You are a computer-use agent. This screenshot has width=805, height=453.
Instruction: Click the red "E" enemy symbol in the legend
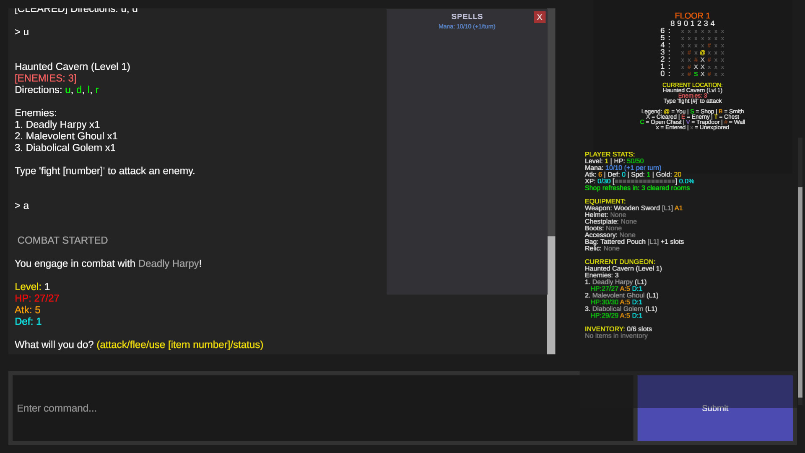(x=683, y=117)
